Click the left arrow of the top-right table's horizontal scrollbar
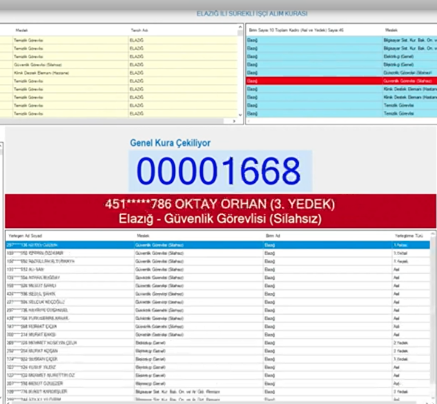 [249, 121]
